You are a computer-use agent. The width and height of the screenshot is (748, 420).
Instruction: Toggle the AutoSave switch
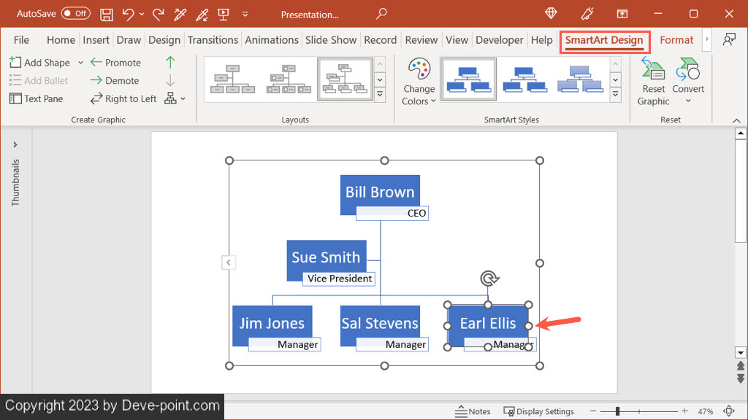75,14
